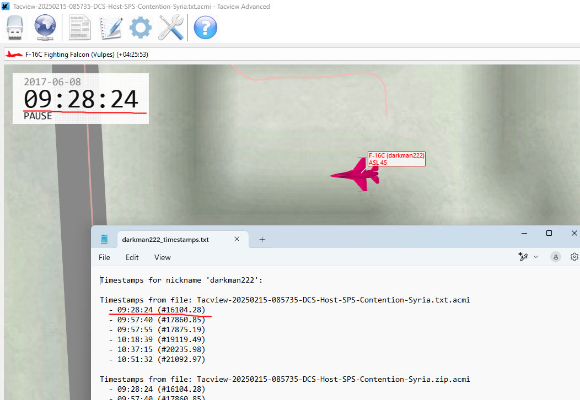Open the View menu in Notepad

click(163, 257)
